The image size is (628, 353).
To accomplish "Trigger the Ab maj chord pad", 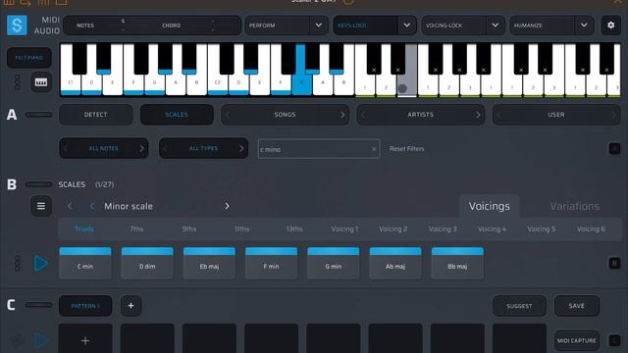I will pyautogui.click(x=395, y=263).
